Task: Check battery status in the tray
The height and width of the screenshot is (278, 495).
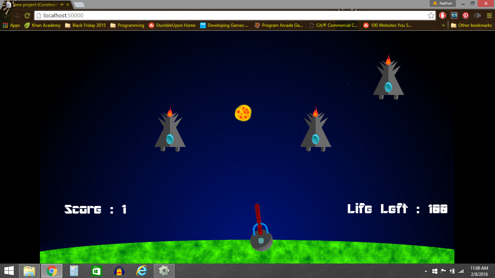Action: click(452, 271)
